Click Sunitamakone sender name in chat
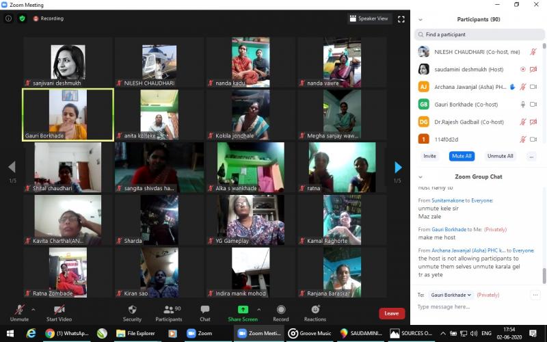547x342 pixels. pos(448,200)
